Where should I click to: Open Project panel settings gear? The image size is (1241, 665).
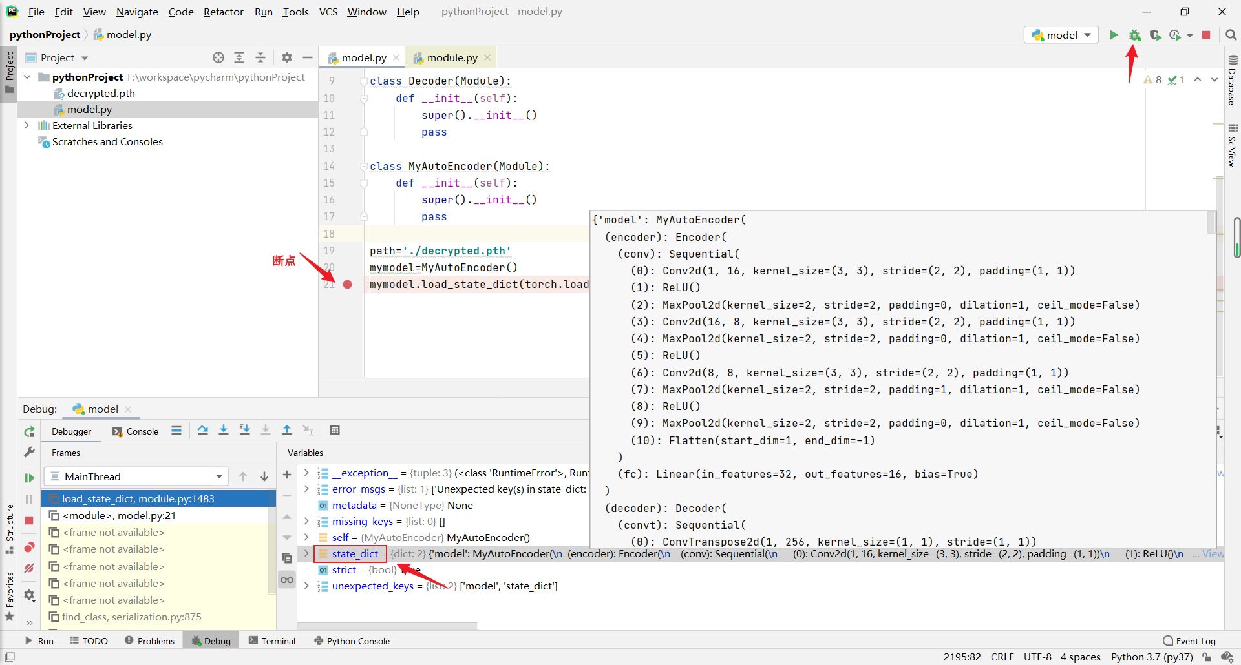[287, 57]
